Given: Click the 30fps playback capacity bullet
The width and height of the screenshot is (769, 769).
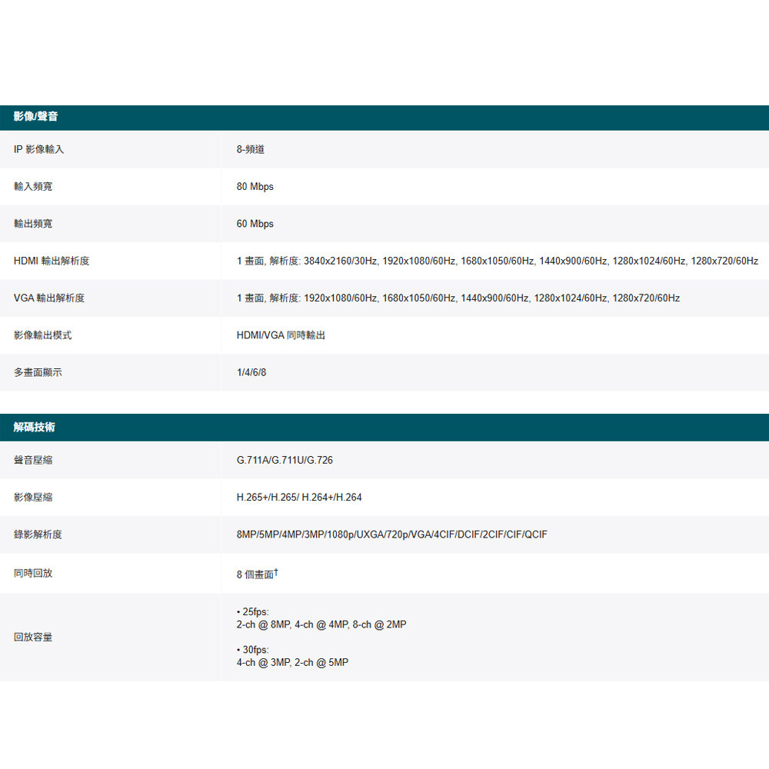Looking at the screenshot, I should pos(253,650).
